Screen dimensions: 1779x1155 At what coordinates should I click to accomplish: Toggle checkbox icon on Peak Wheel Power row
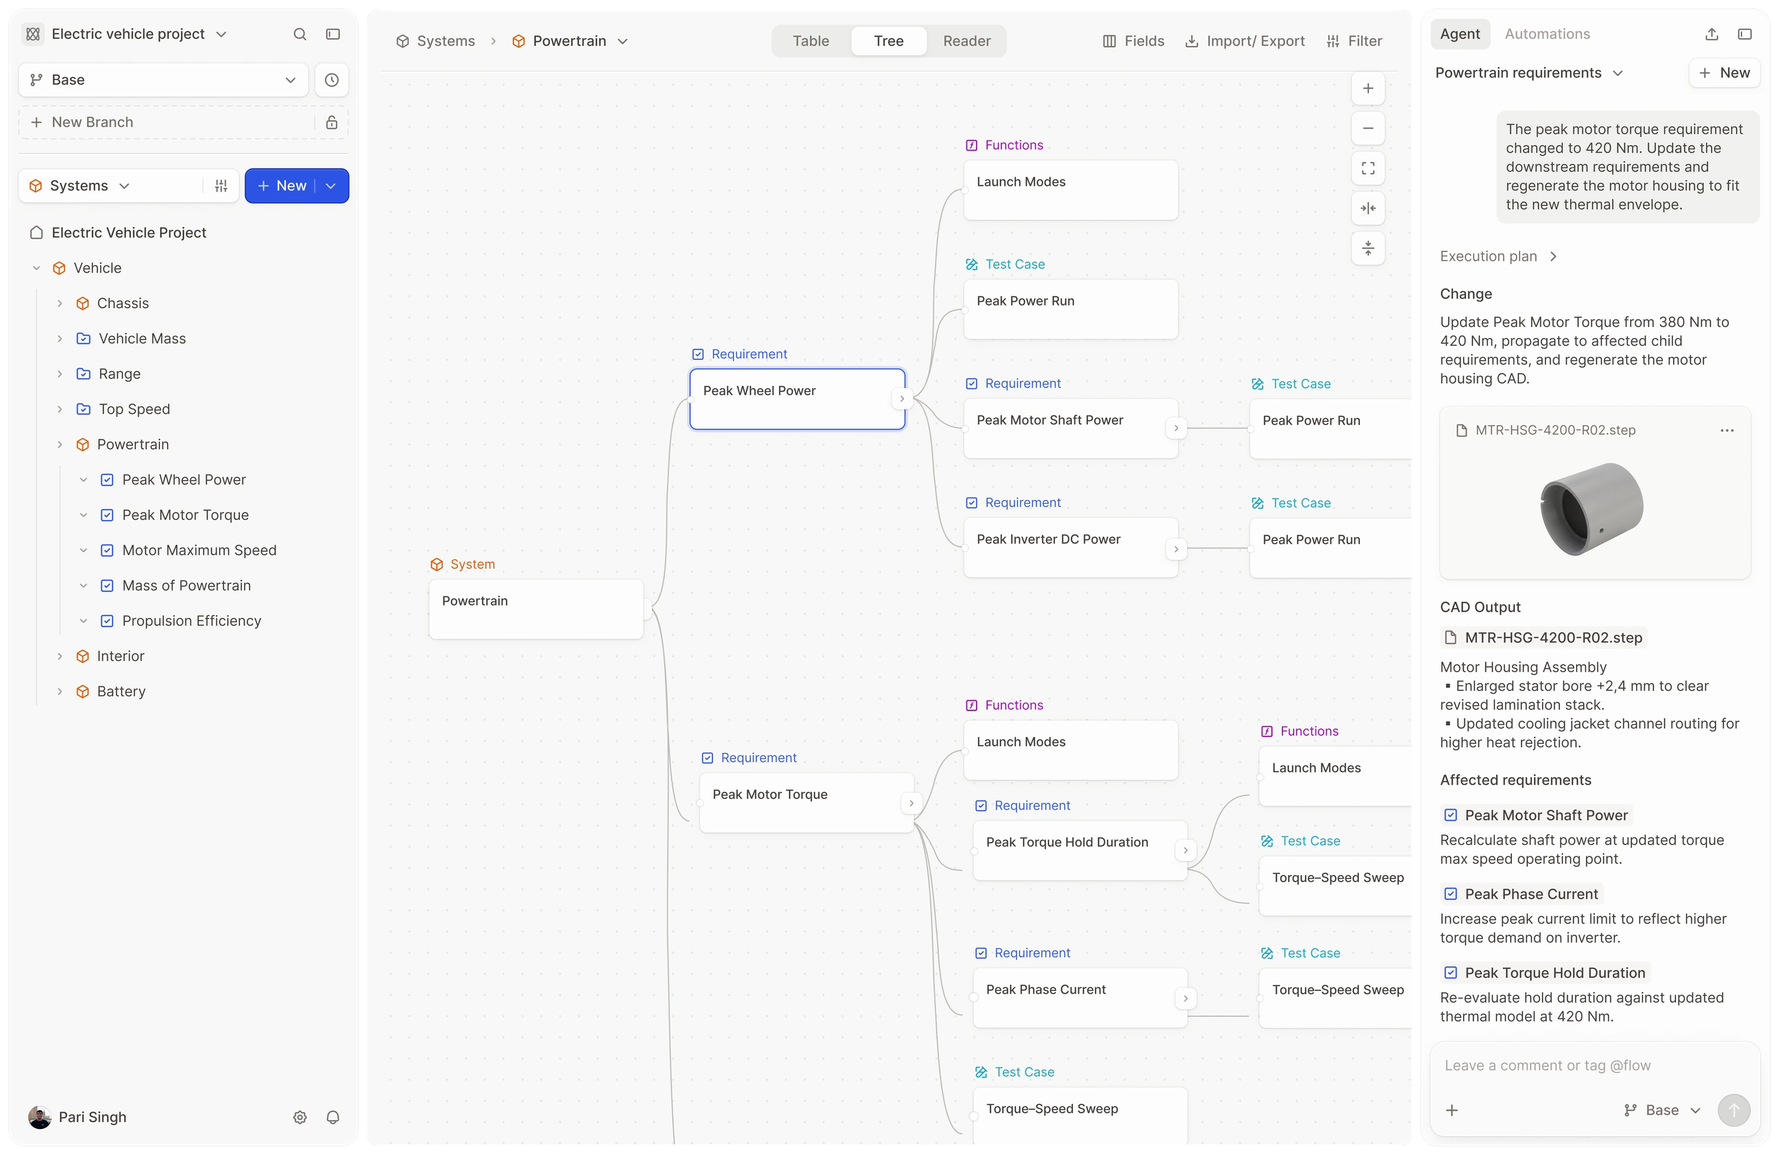click(107, 480)
